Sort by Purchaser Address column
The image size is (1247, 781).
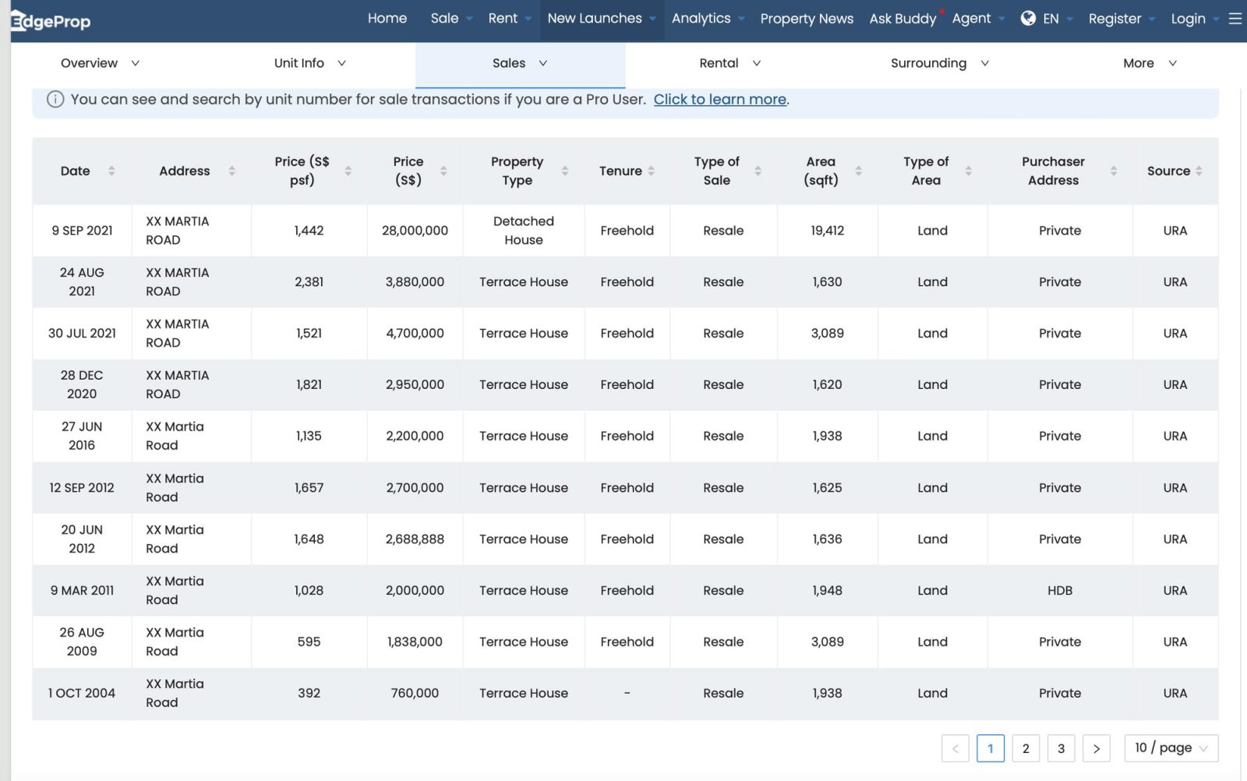point(1114,171)
